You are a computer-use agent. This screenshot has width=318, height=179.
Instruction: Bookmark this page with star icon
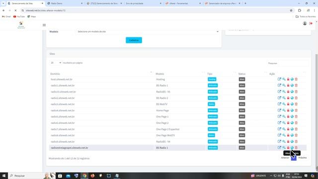coord(291,10)
